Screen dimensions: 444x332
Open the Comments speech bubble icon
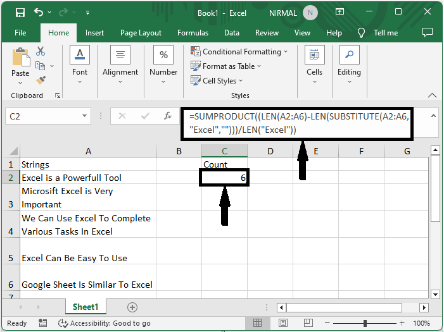coord(428,32)
